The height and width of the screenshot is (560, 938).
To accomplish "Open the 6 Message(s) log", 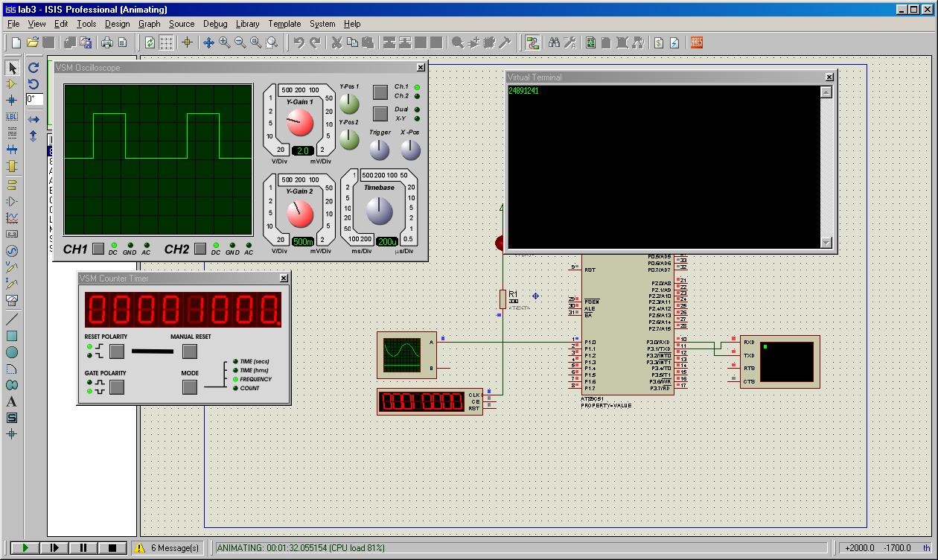I will (167, 547).
